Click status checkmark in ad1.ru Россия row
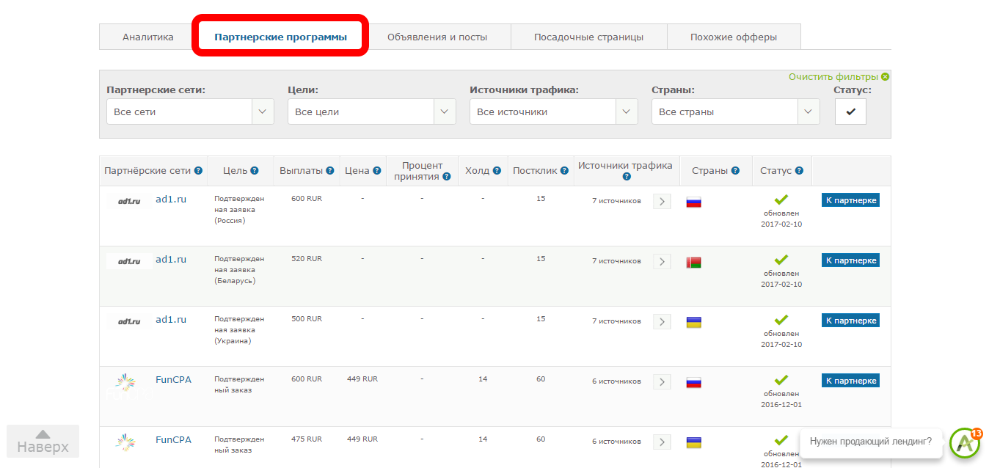This screenshot has height=468, width=989. [781, 200]
